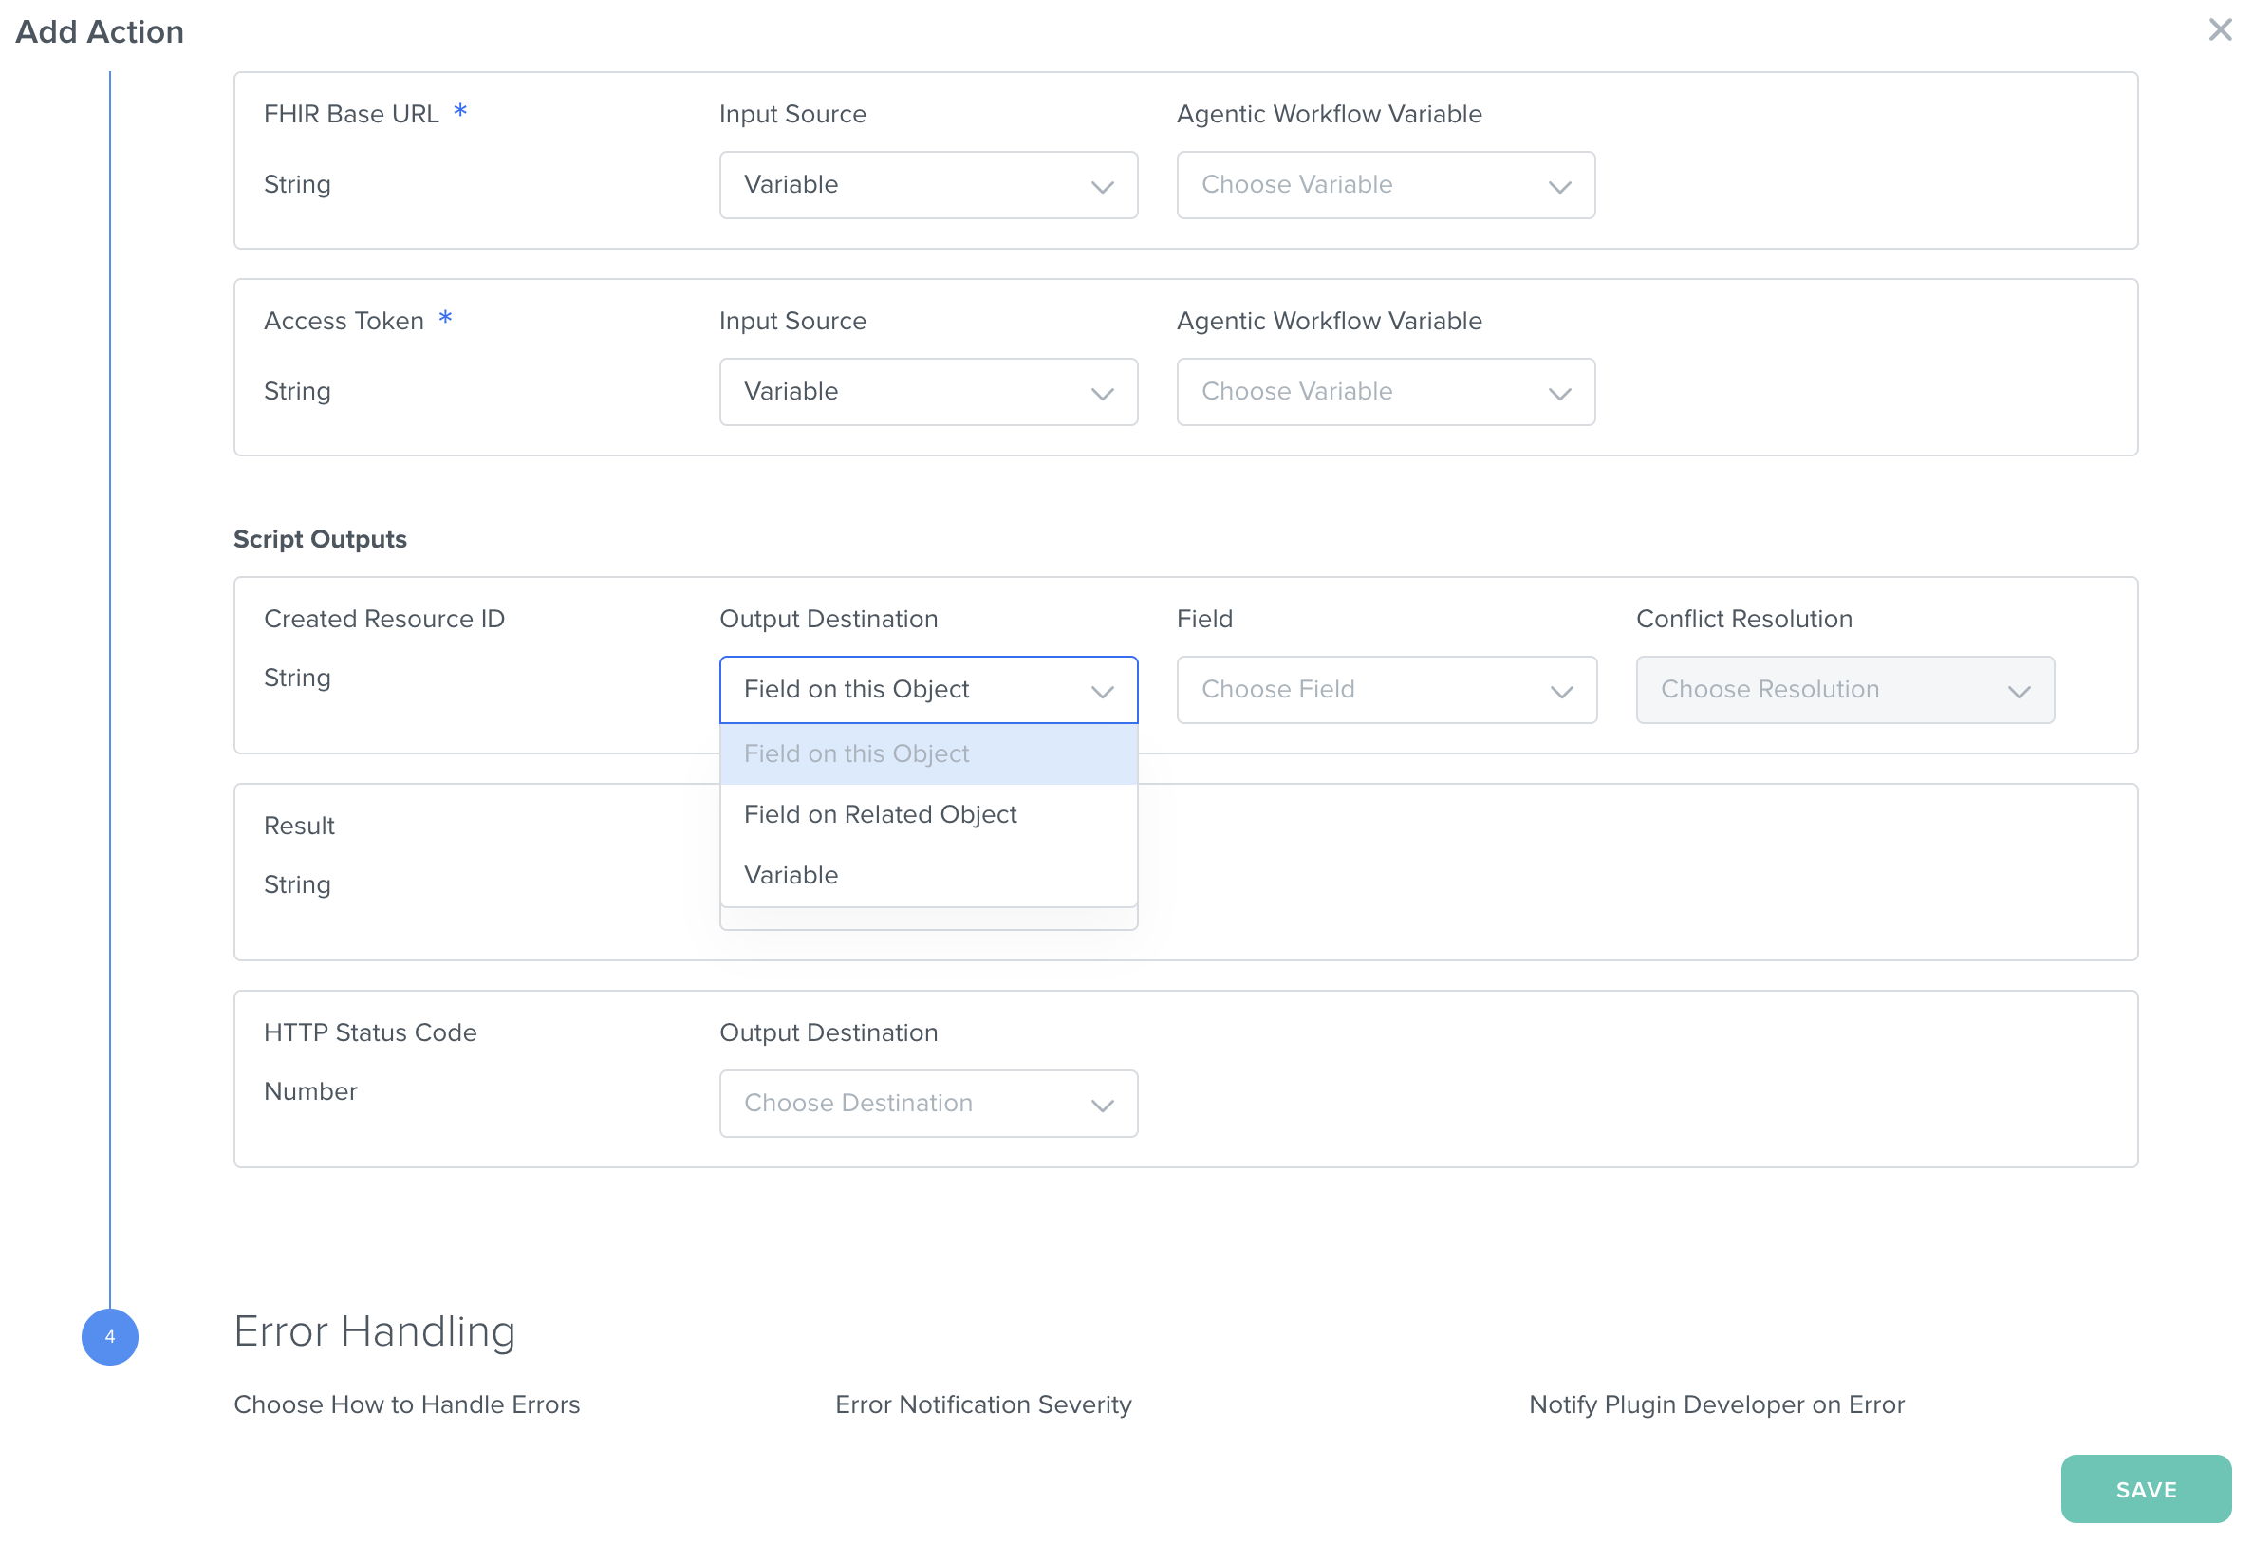
Task: Click the 'Access Token' label
Action: (x=344, y=321)
